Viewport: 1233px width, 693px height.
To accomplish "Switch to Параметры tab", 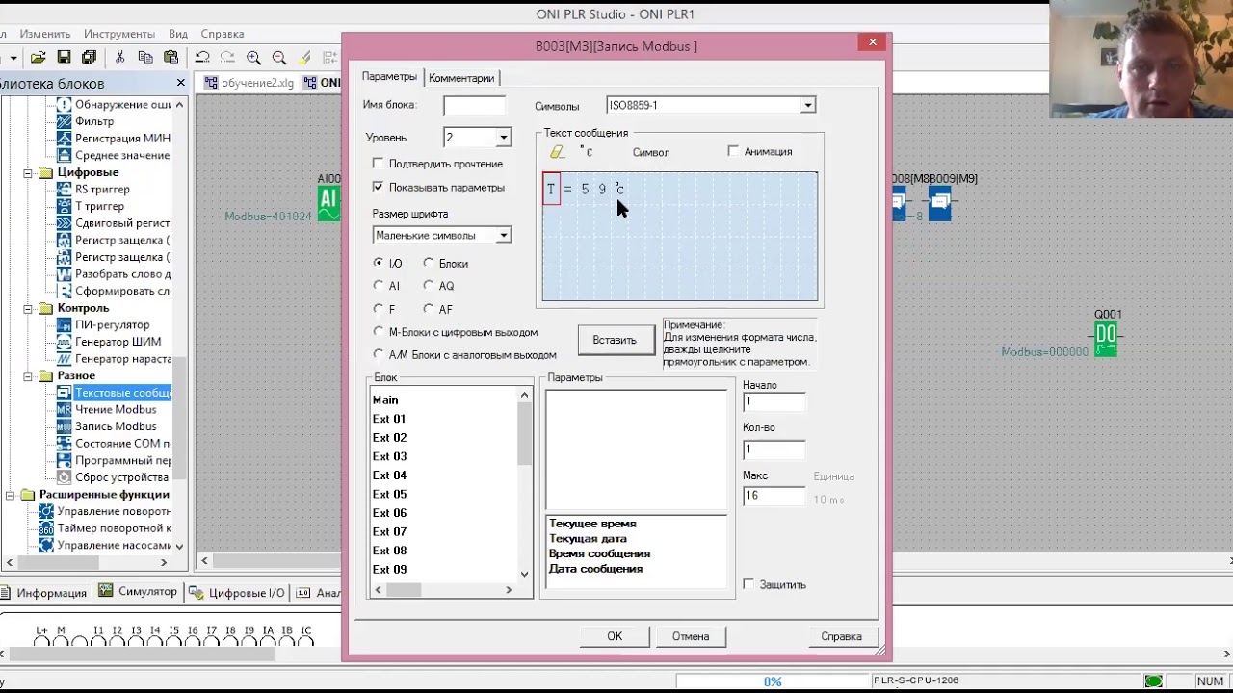I will [x=389, y=77].
